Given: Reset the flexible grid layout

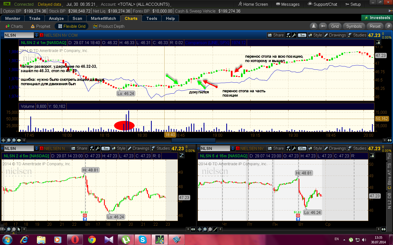Looking at the screenshot, I should 375,26.
